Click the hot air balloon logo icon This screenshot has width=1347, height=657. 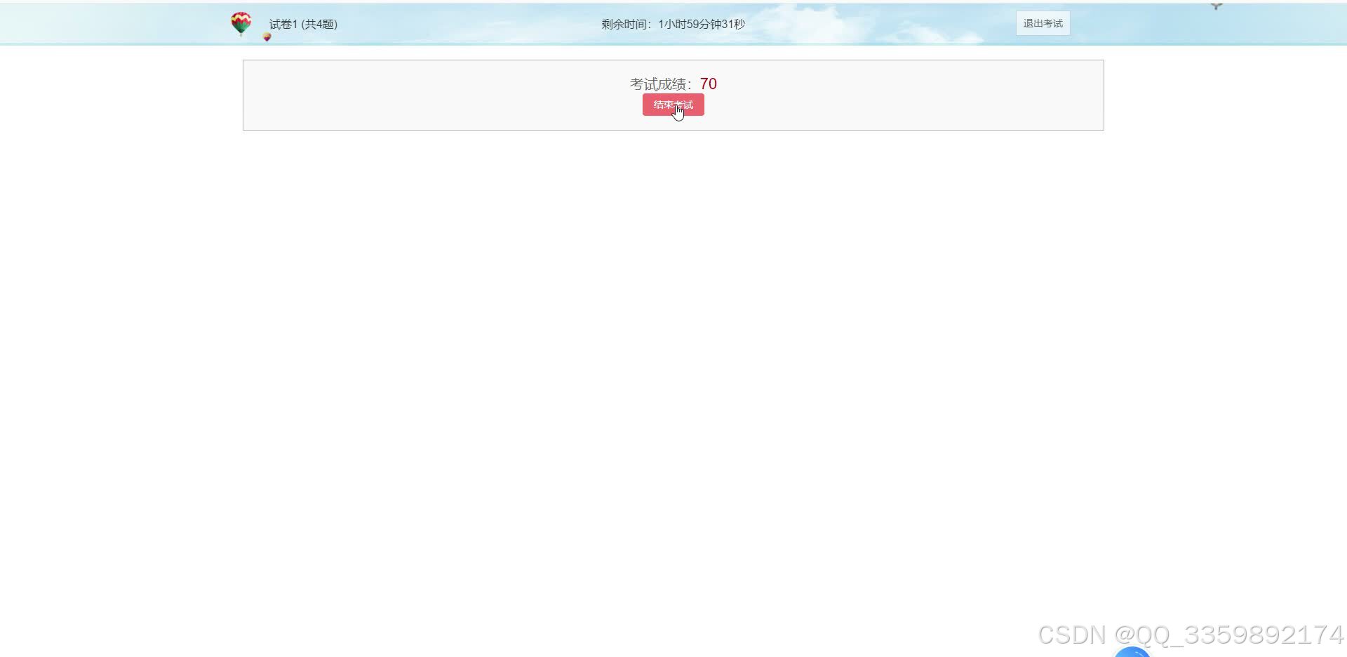click(241, 23)
